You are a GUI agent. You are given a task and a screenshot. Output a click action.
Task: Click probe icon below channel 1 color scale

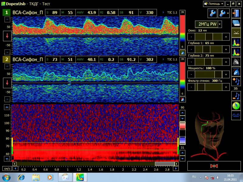point(183,53)
